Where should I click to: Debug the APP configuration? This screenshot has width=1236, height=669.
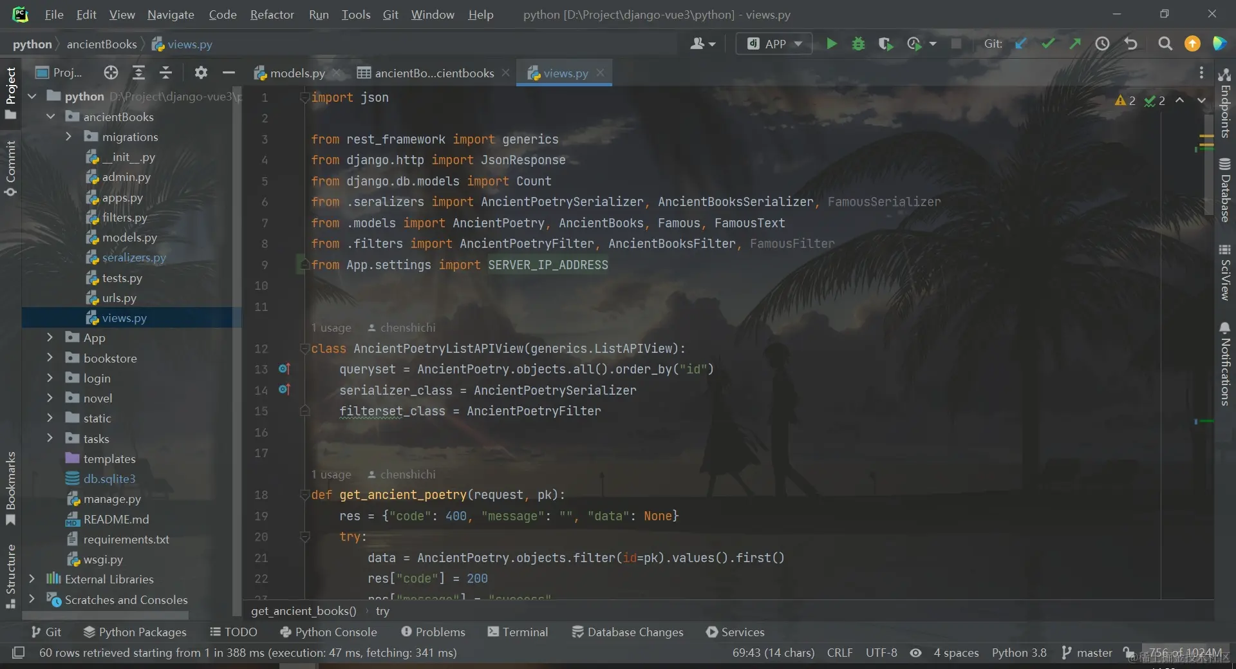coord(858,44)
